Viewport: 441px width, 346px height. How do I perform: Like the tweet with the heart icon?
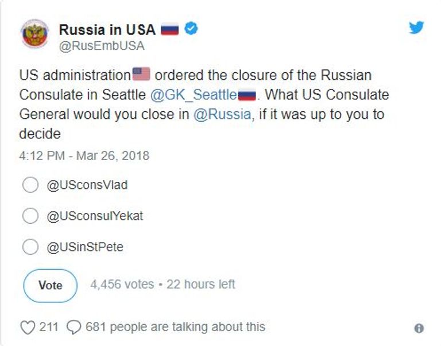[28, 327]
